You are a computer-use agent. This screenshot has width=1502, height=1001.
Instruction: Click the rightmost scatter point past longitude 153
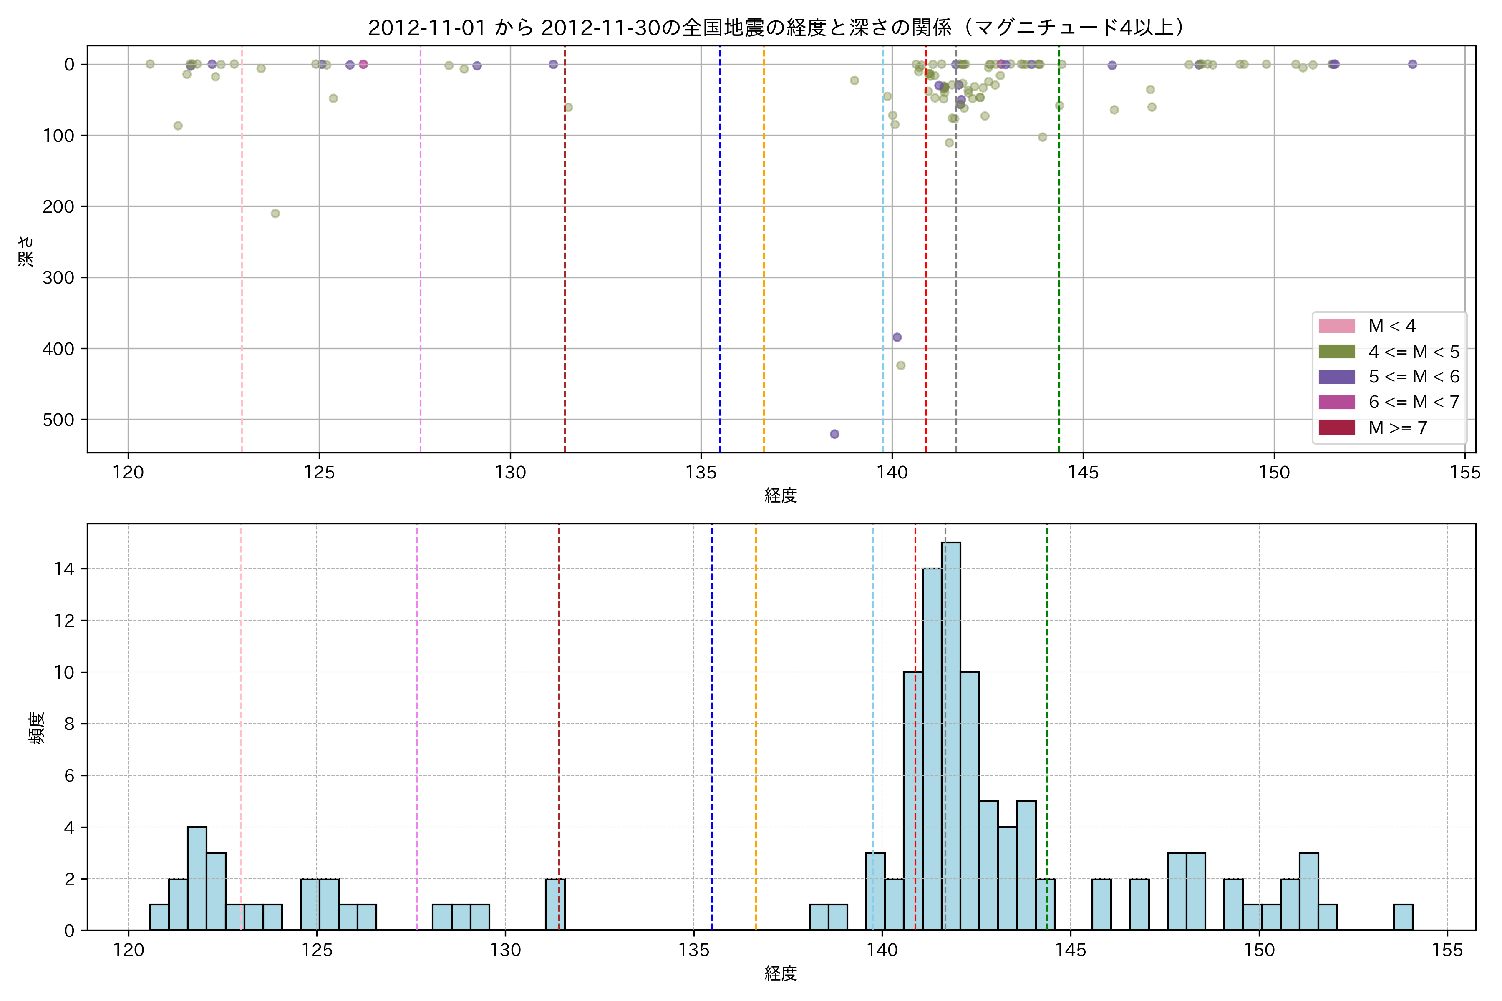pos(1413,65)
